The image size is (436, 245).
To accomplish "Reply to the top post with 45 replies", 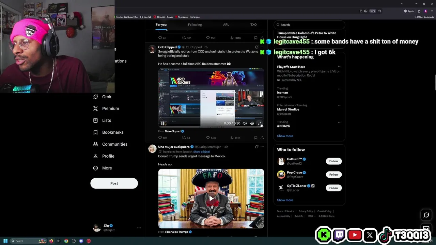I will [x=162, y=38].
